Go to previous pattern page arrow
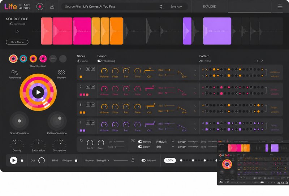This screenshot has height=196, width=289. tap(258, 61)
